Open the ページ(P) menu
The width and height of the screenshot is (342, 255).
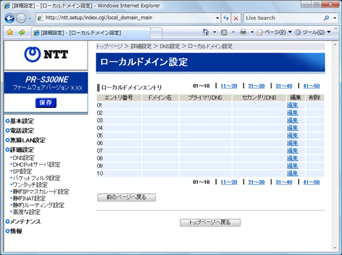(274, 32)
